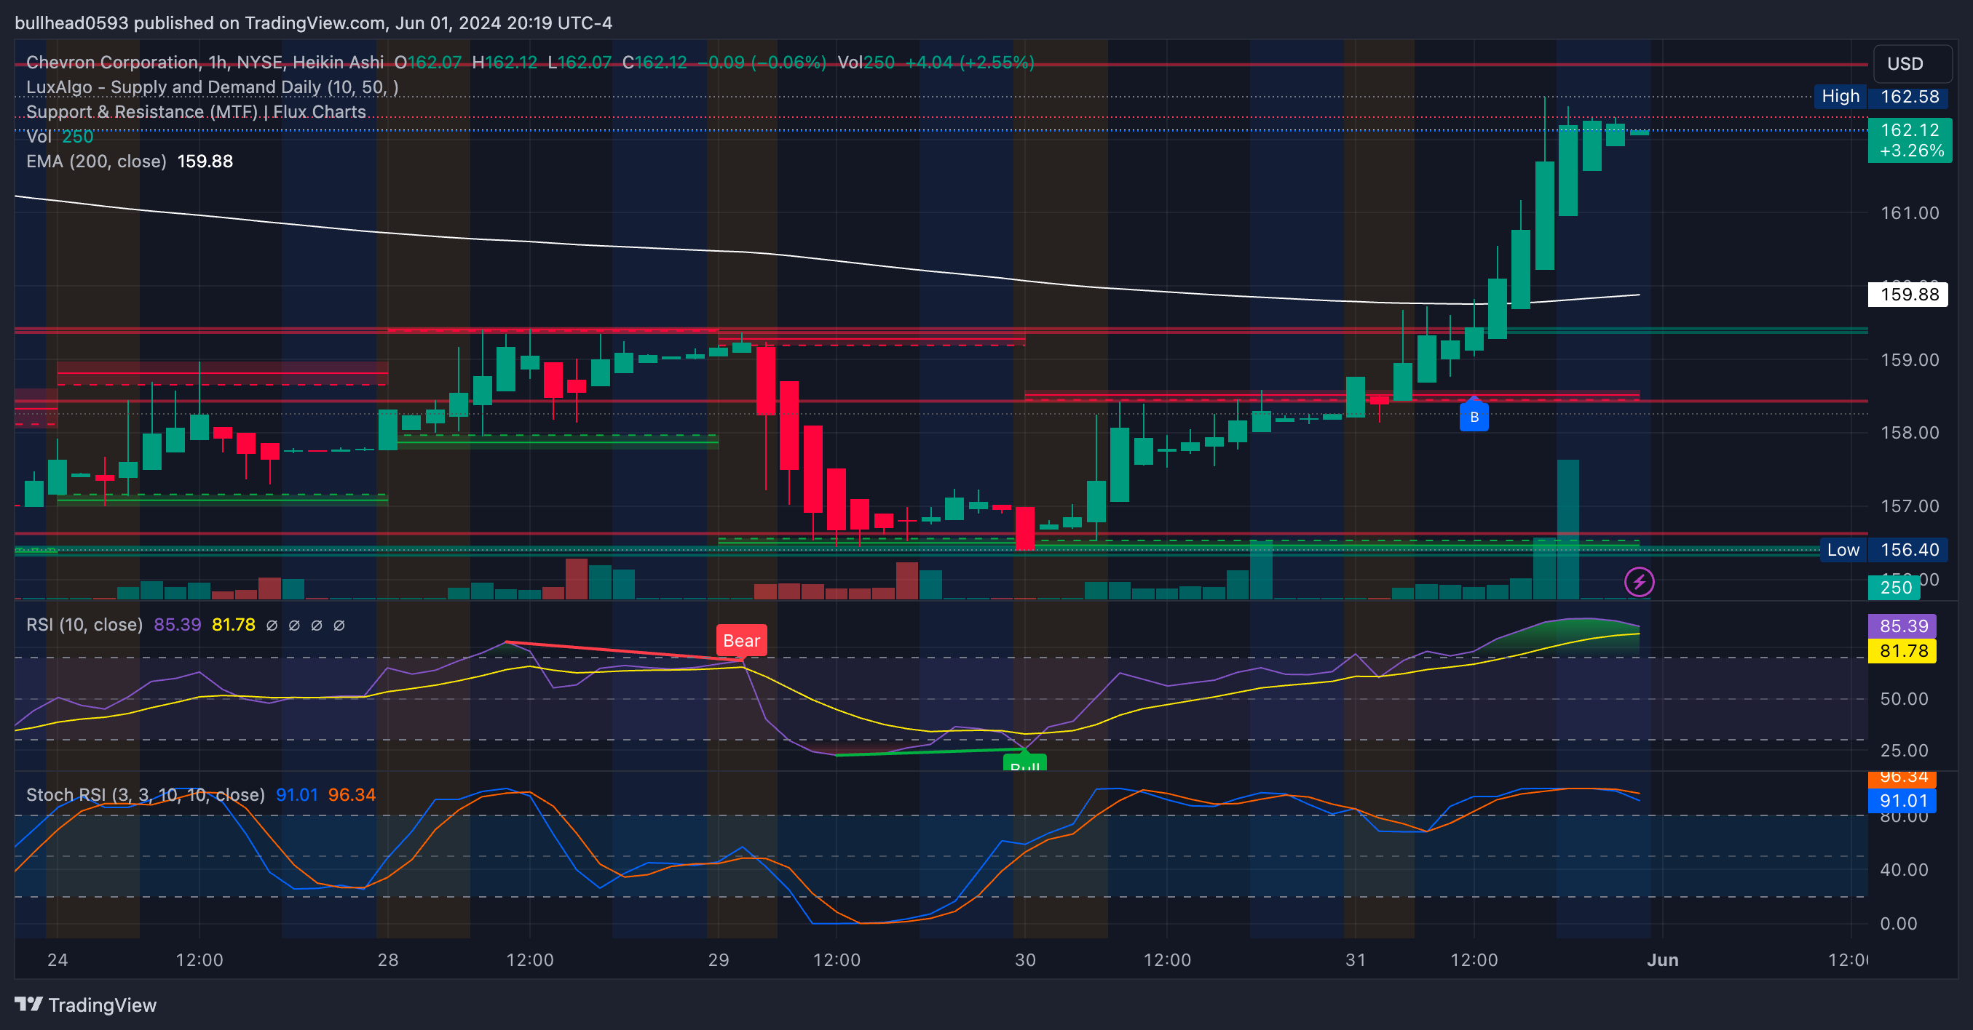
Task: Click the Stoch RSI (3, 3, 10, 10, close) legend
Action: (146, 794)
